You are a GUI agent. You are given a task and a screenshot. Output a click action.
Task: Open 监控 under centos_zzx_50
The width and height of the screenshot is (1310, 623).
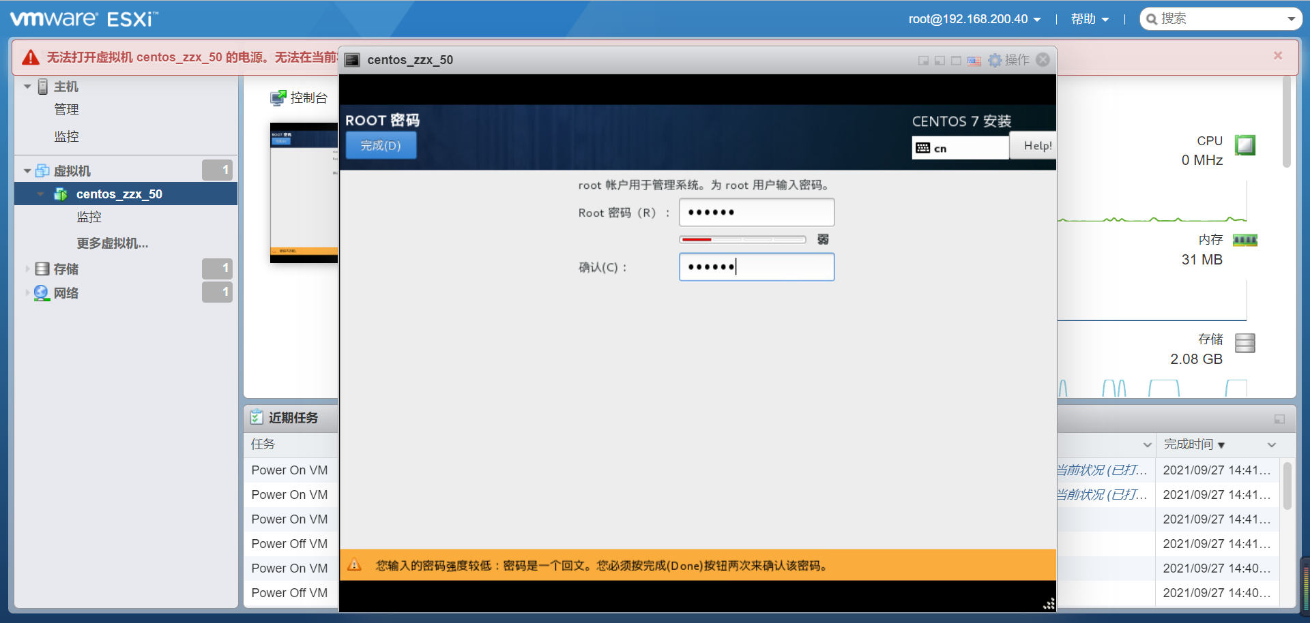tap(89, 217)
